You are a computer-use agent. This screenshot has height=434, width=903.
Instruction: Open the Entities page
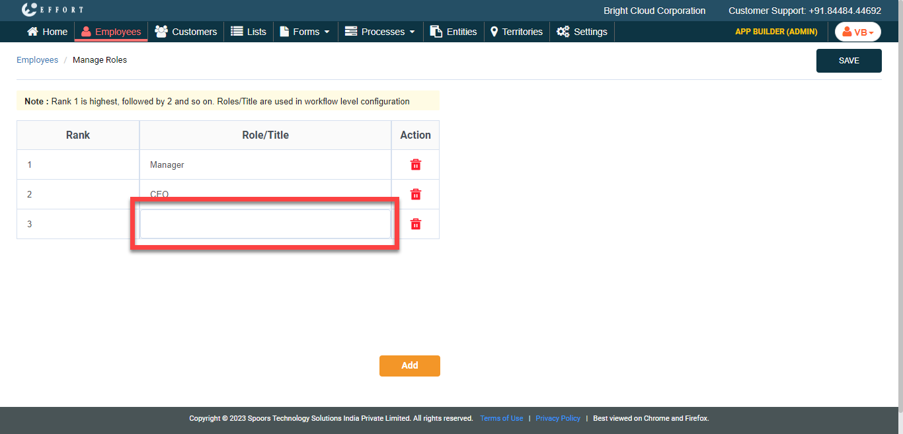453,32
